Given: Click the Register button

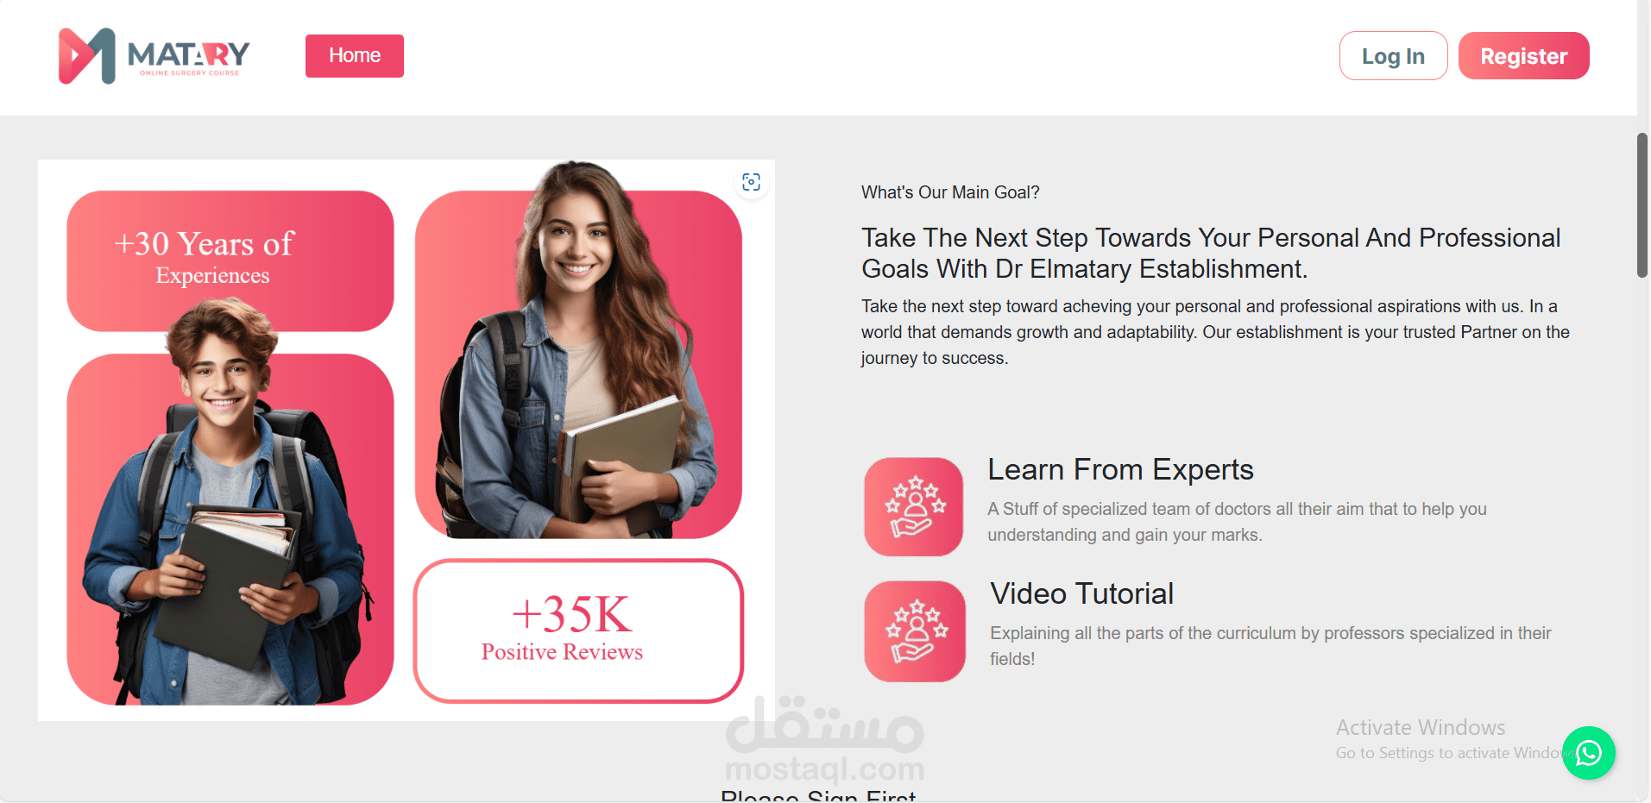Looking at the screenshot, I should (x=1523, y=56).
